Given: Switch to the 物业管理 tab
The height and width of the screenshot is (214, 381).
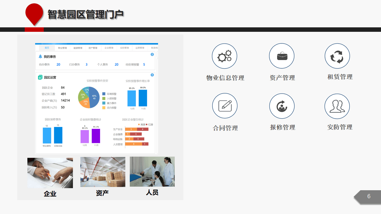Looking at the screenshot, I should tap(63, 48).
